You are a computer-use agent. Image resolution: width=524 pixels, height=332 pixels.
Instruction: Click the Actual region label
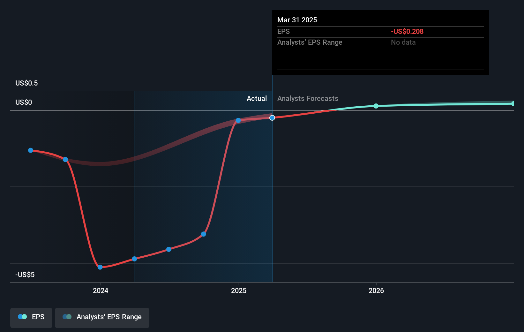point(257,98)
